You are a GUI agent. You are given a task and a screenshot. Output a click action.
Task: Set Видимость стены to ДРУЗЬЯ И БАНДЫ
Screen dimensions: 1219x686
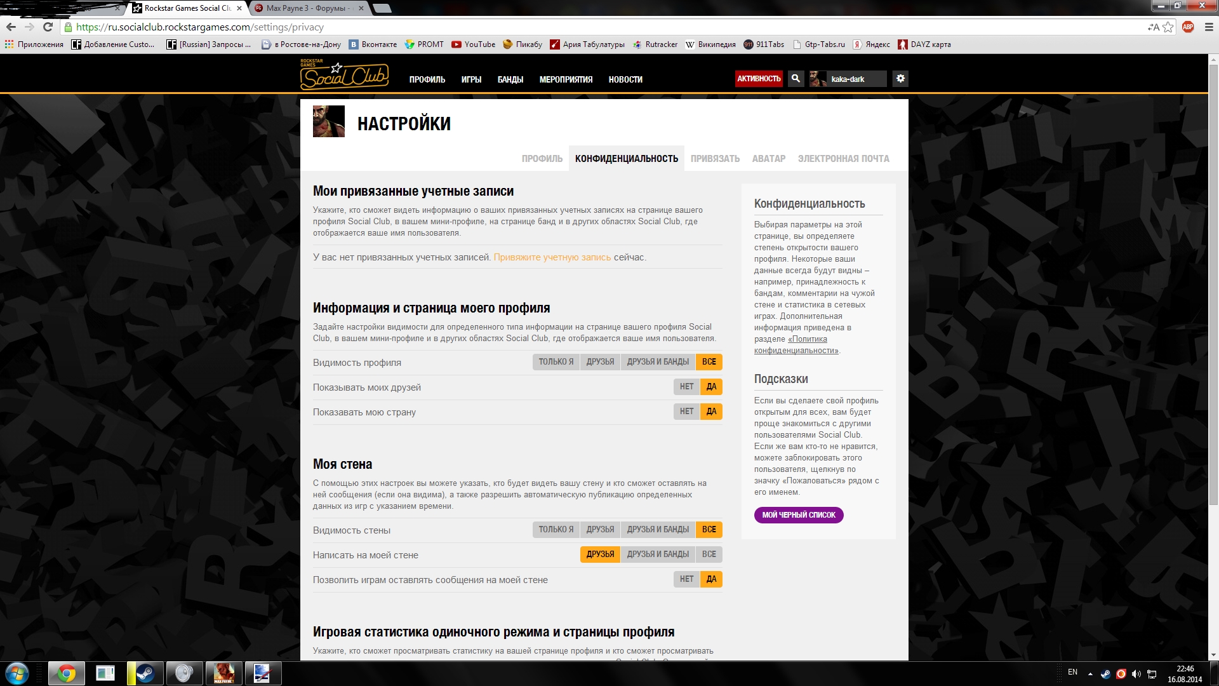[658, 530]
